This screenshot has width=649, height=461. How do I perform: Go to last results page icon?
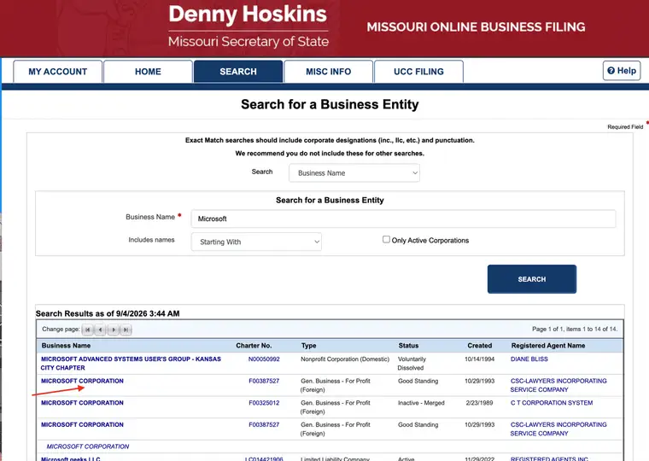point(126,330)
